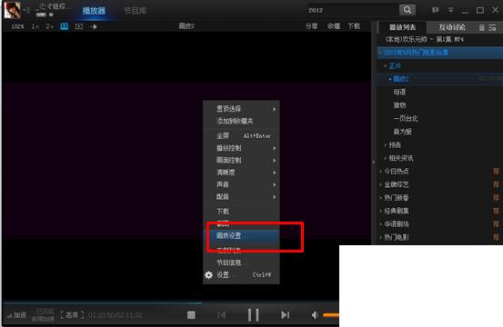Skip to the next track
The width and height of the screenshot is (503, 327).
pos(285,315)
